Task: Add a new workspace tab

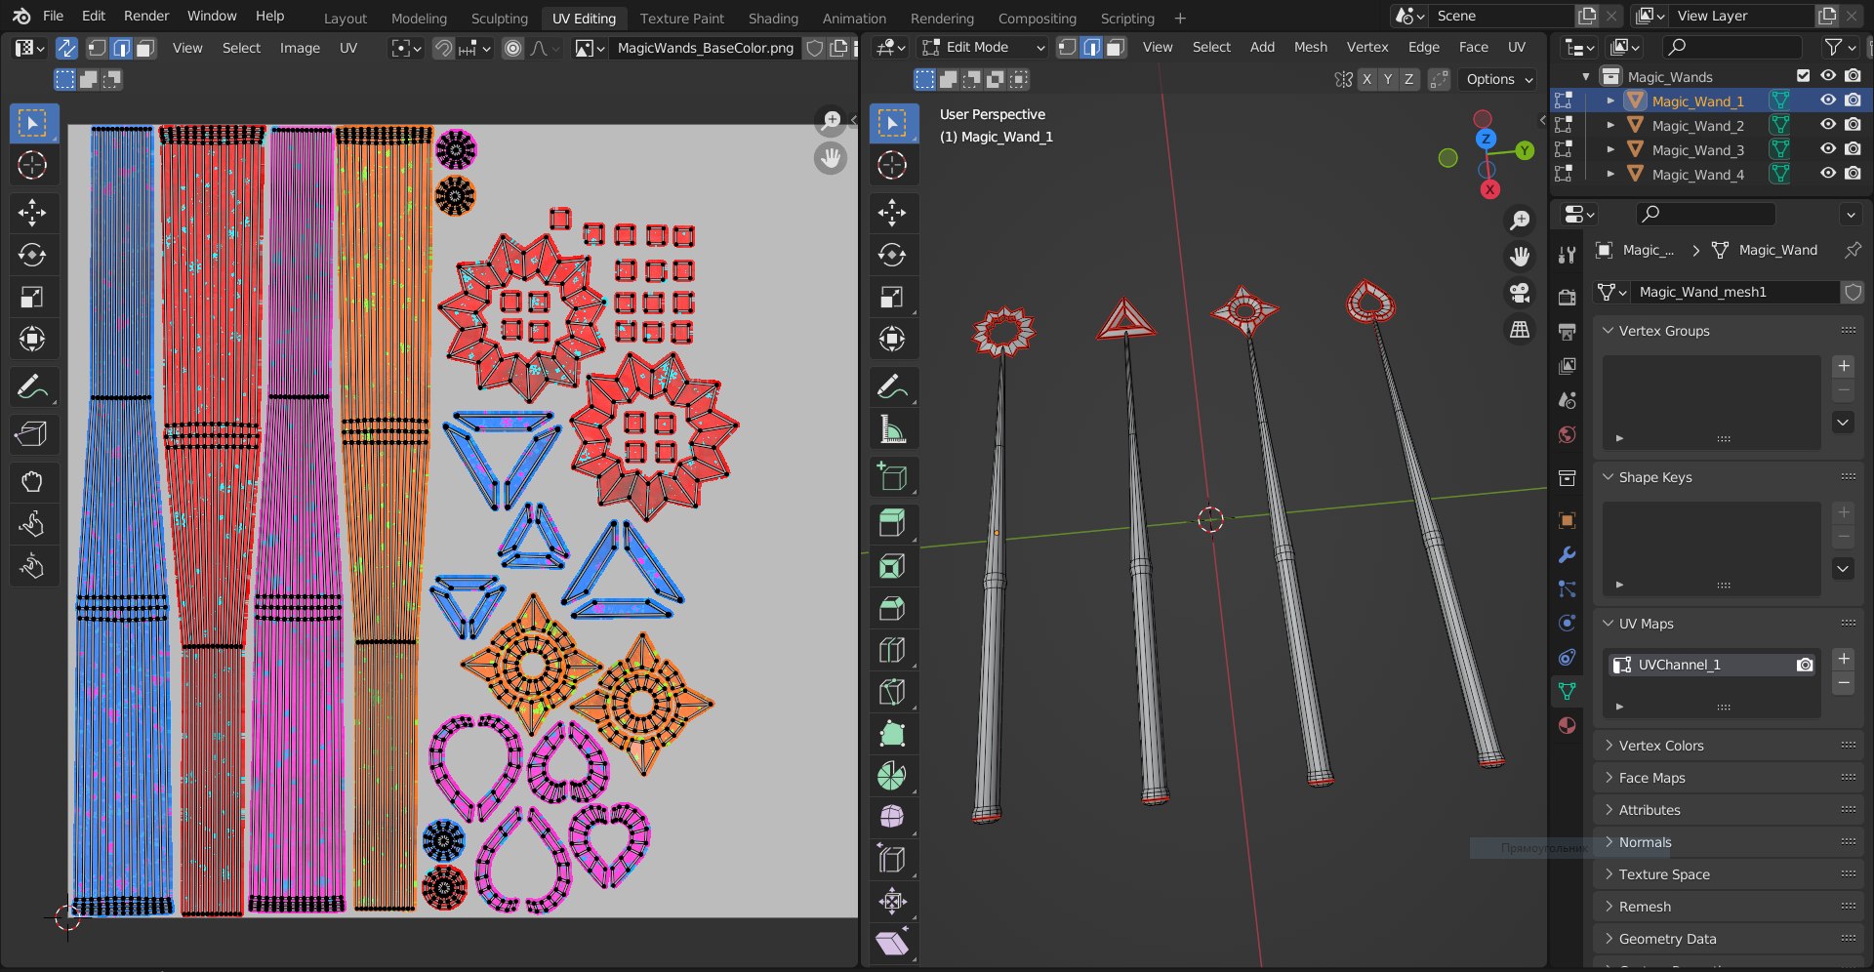Action: [x=1180, y=18]
